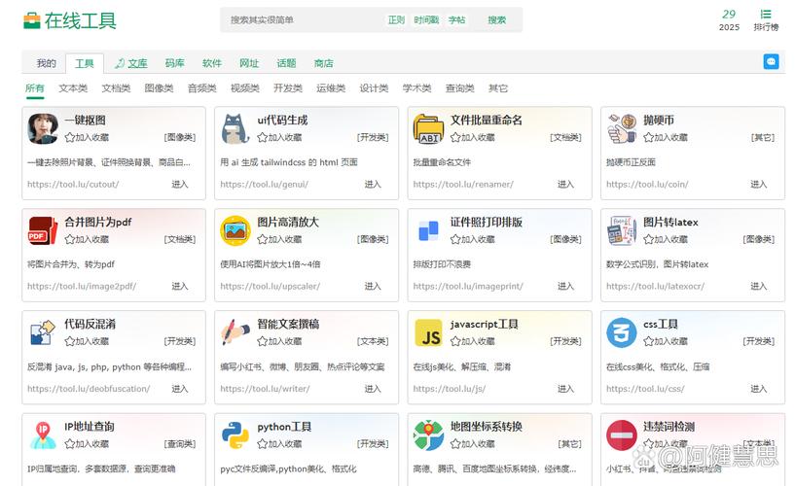Click 进入 link for 证件照打印排版
This screenshot has height=486, width=795.
click(x=565, y=287)
